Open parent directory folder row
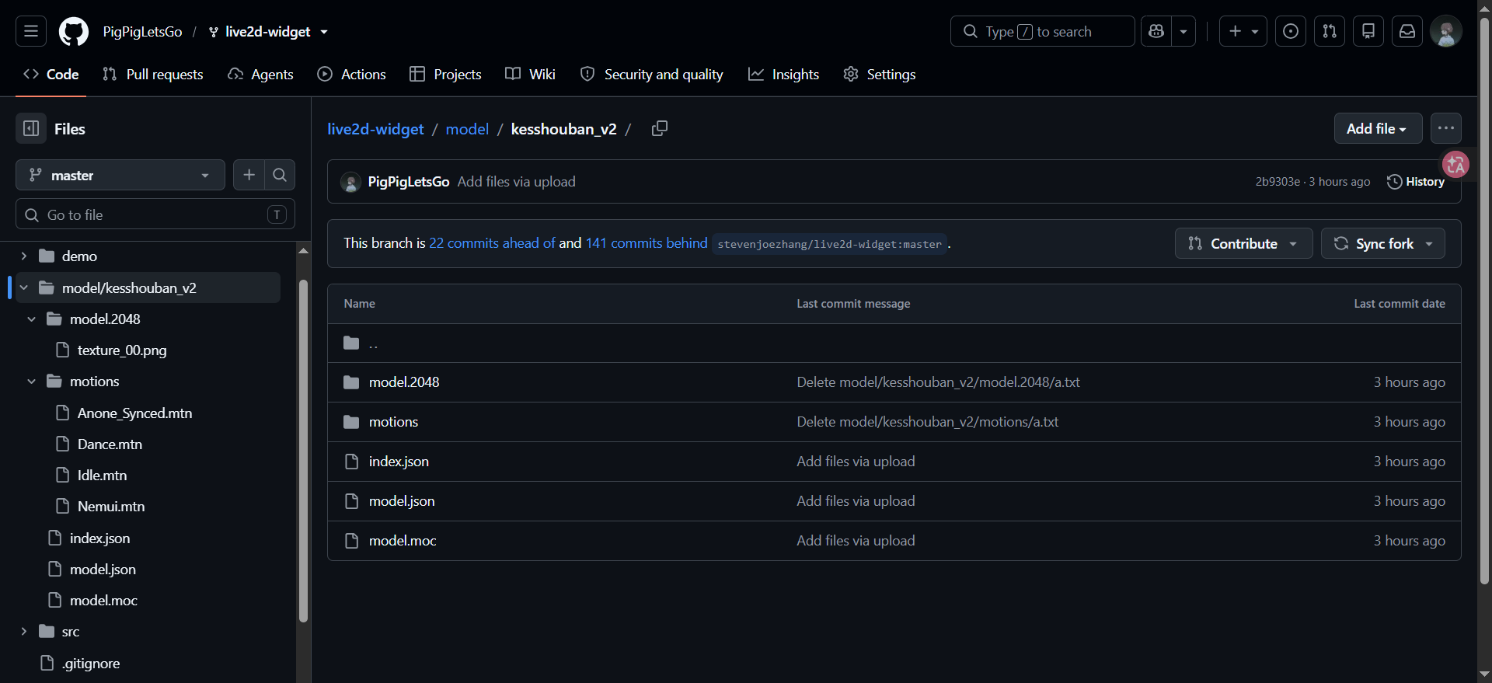The height and width of the screenshot is (683, 1492). pos(894,343)
